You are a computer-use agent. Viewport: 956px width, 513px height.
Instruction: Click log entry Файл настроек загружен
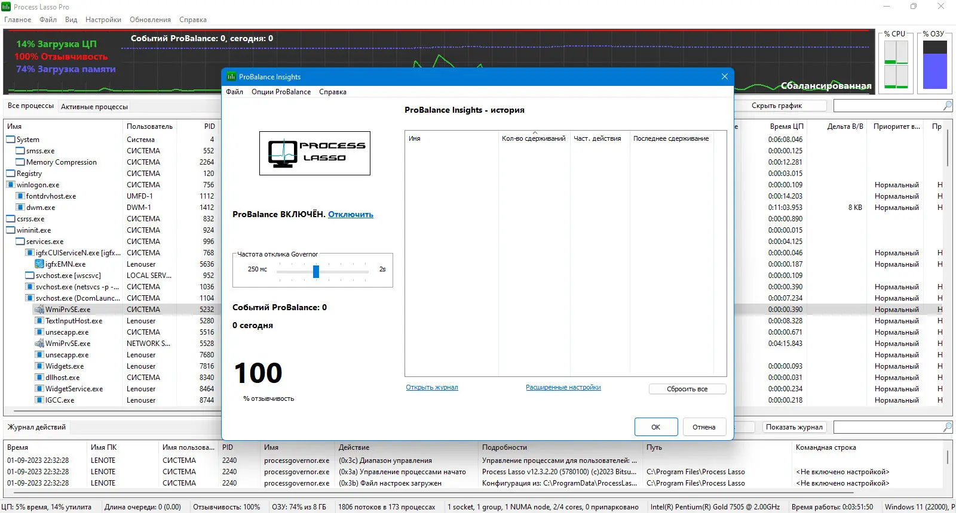point(390,483)
